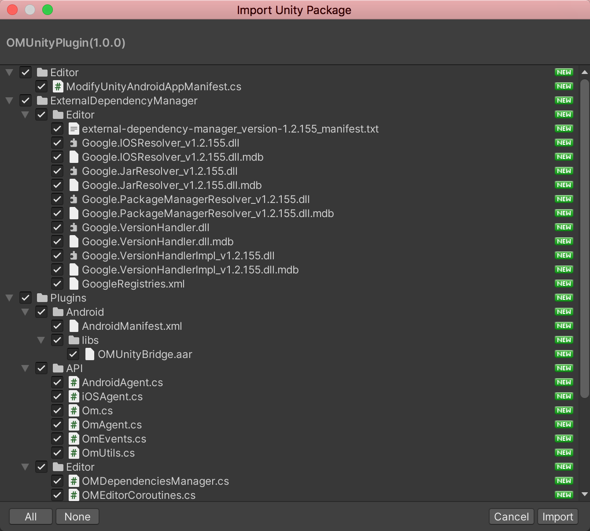Click the file icon for Google.IOSResolver_v1.2.155.dll.mdb
Viewport: 590px width, 531px height.
[74, 157]
